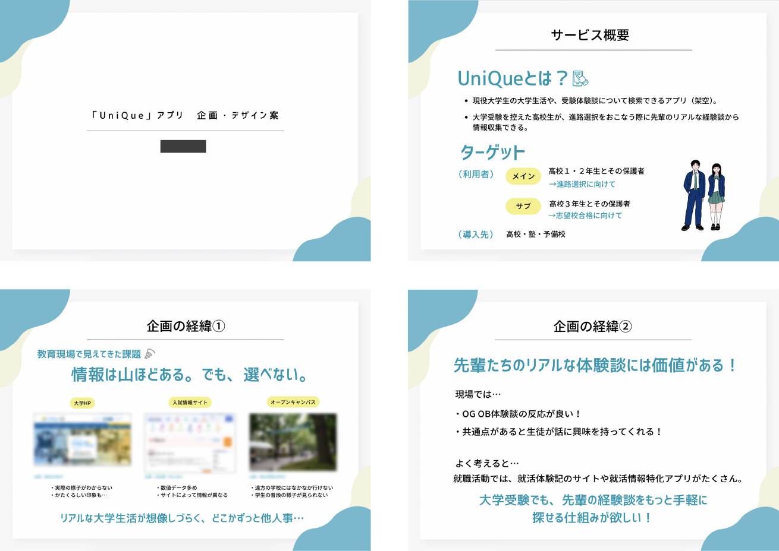Click the オープンキャンパス yellow tag
This screenshot has width=779, height=551.
293,402
